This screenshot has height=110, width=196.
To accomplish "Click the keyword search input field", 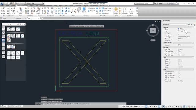I will pos(144,3).
